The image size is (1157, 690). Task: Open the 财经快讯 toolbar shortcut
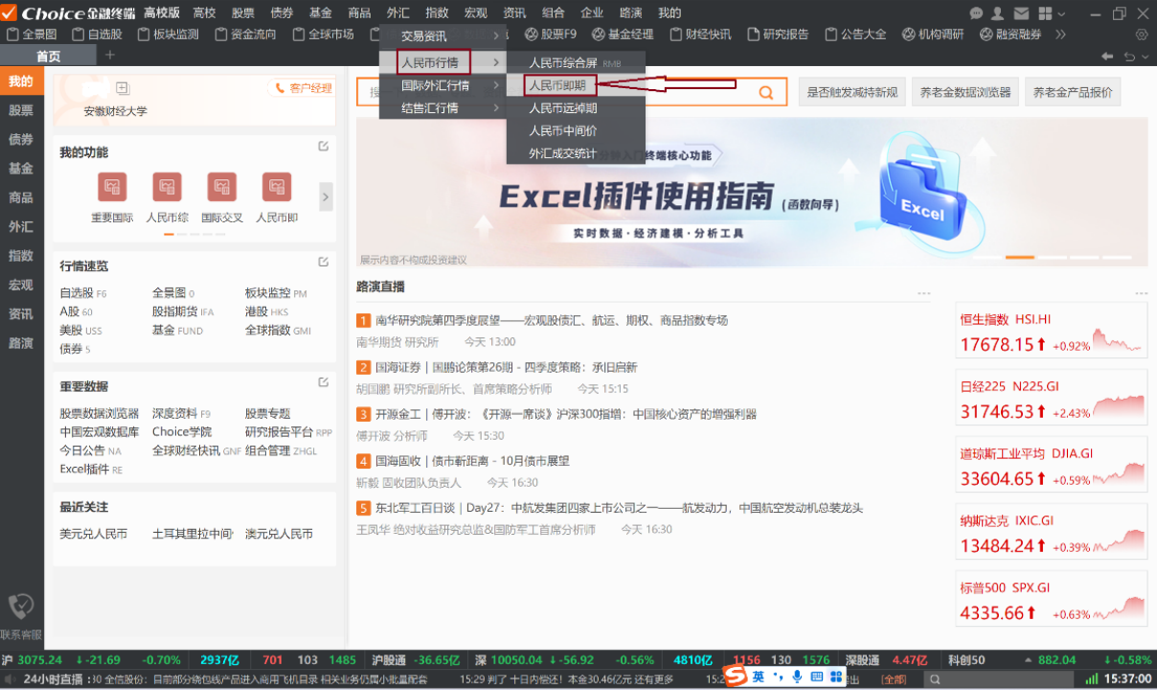coord(700,34)
